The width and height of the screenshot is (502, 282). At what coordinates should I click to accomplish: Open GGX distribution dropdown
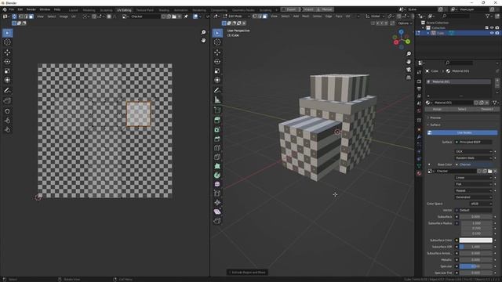tap(473, 151)
